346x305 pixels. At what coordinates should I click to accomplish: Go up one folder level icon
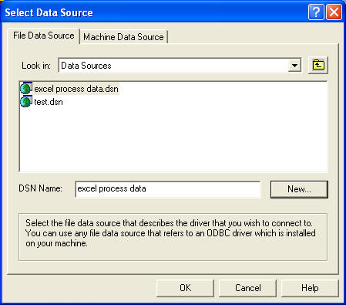pos(318,65)
